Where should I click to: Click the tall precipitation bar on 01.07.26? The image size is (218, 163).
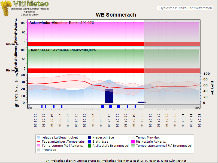pos(109,96)
